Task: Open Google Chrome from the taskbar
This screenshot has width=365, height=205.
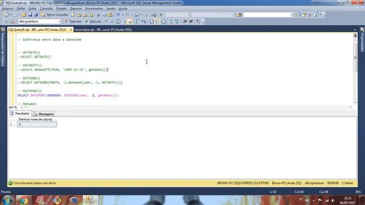Action: 23,200
